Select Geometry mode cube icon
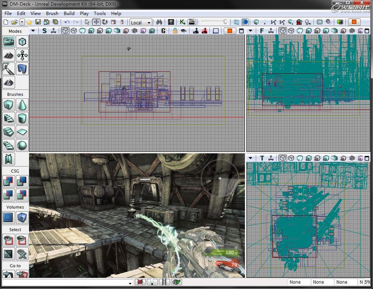Screen dimensions: 373x289 22,42
